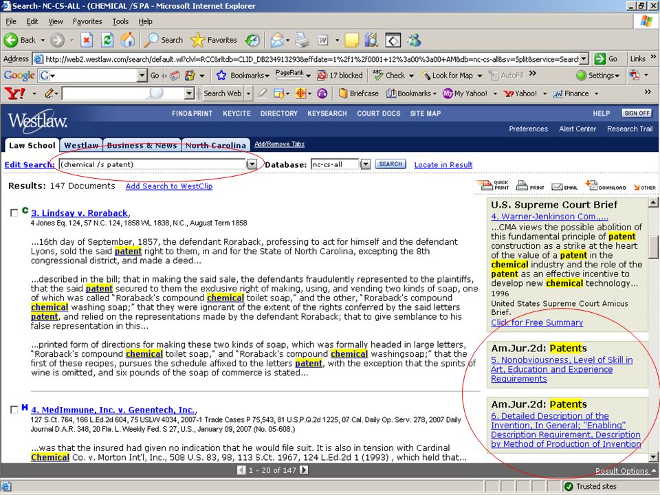Click the KEYCITE navigation link

236,113
